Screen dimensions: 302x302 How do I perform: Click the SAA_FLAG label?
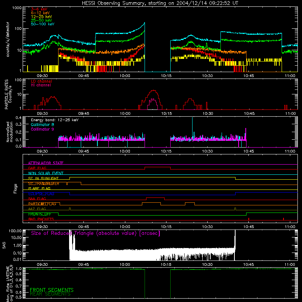point(37,199)
